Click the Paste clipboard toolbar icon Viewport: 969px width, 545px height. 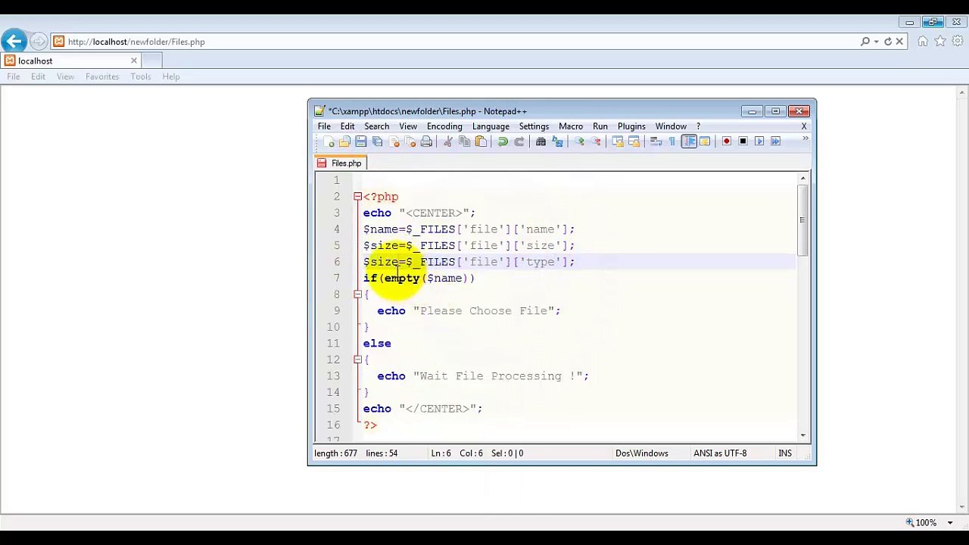[x=481, y=142]
